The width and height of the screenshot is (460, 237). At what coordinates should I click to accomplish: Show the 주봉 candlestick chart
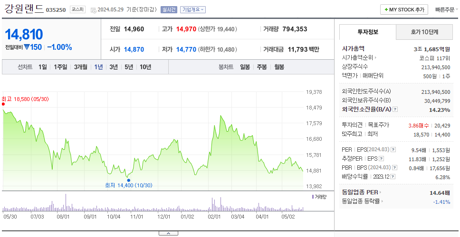click(262, 67)
